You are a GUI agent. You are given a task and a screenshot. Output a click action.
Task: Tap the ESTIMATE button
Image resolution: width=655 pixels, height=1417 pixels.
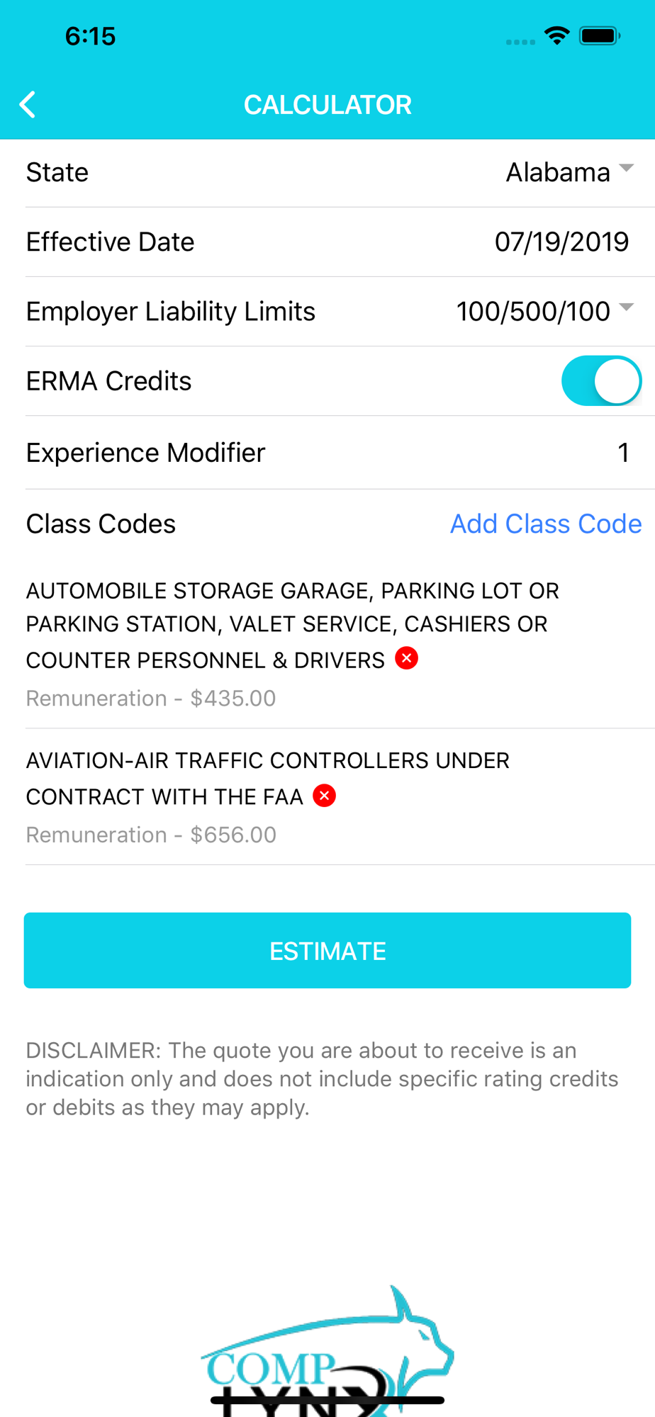(327, 950)
